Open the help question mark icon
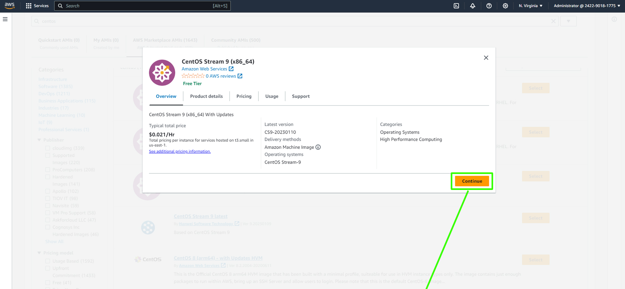This screenshot has width=625, height=289. tap(489, 6)
